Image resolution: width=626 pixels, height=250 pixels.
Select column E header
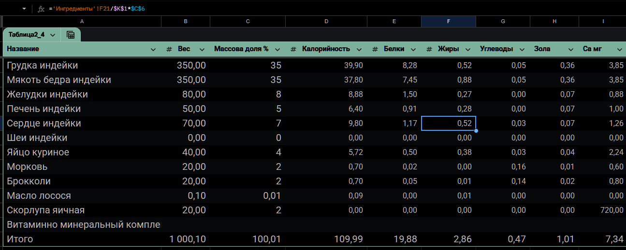[394, 21]
